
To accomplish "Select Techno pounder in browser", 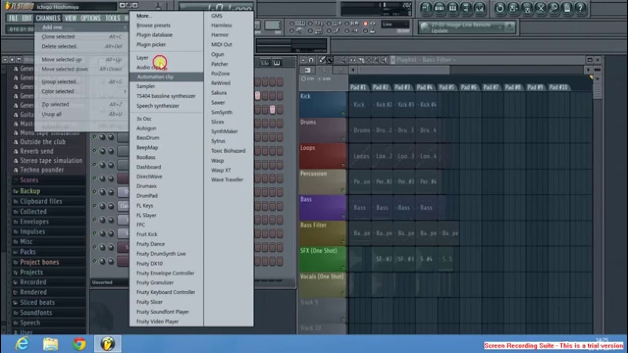I will point(42,170).
